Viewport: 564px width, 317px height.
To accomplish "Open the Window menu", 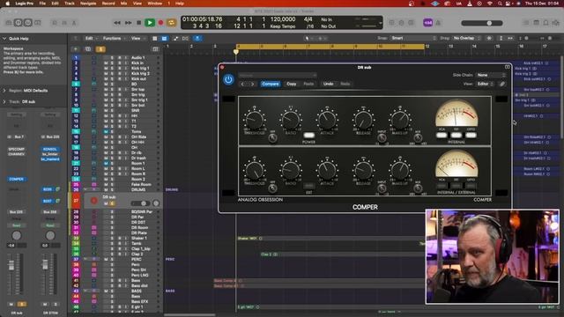I will tap(155, 4).
